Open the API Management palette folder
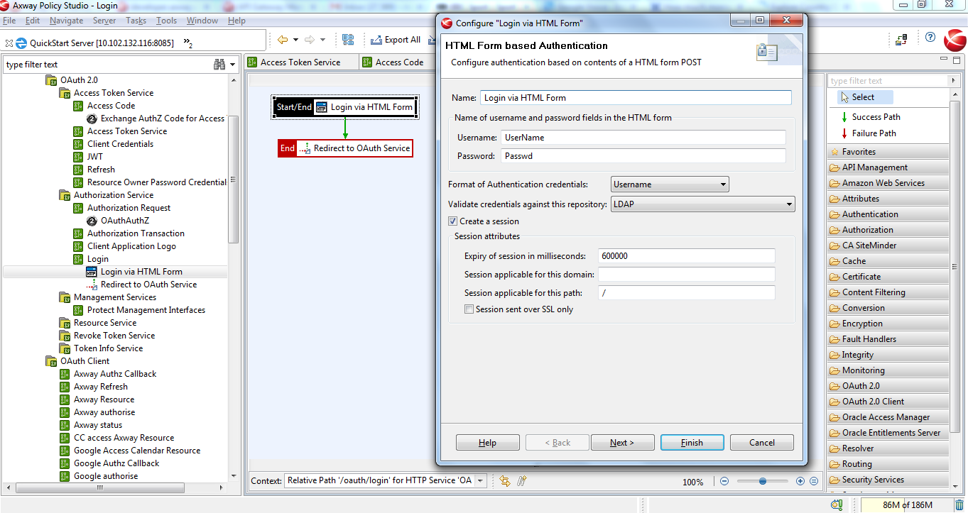 pyautogui.click(x=888, y=167)
